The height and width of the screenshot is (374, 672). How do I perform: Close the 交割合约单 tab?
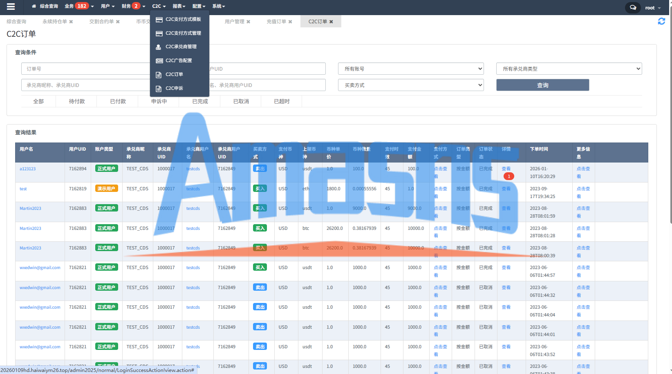(x=118, y=22)
